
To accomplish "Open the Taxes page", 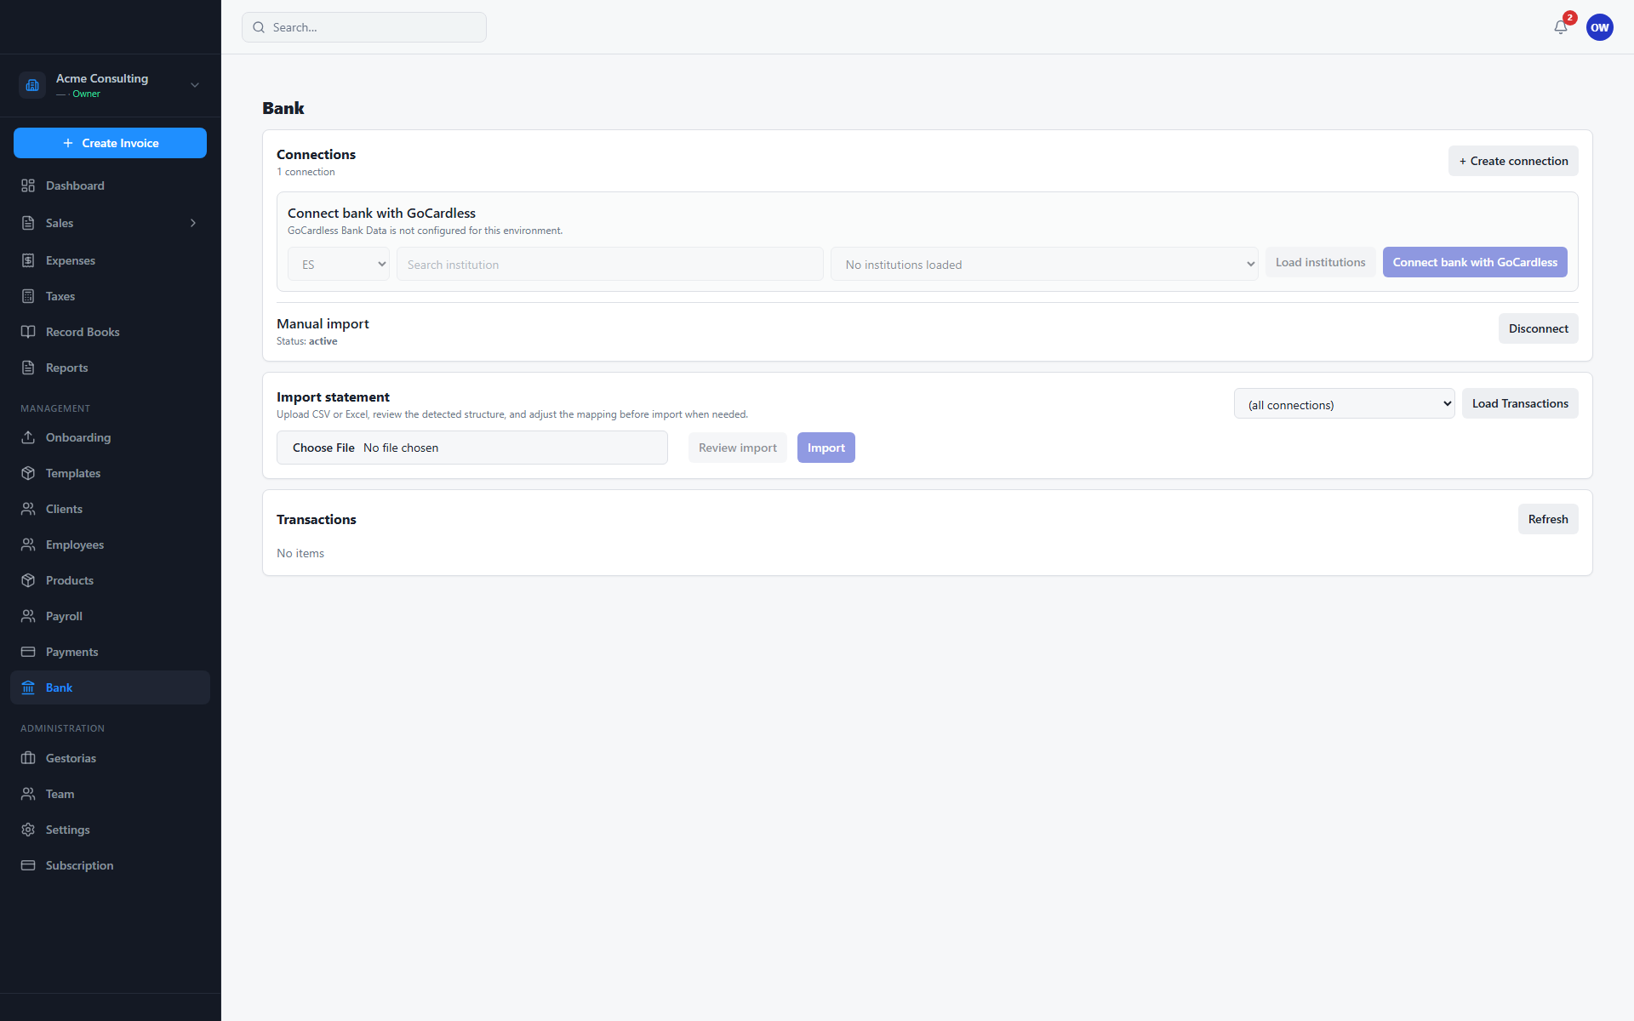I will pyautogui.click(x=110, y=296).
